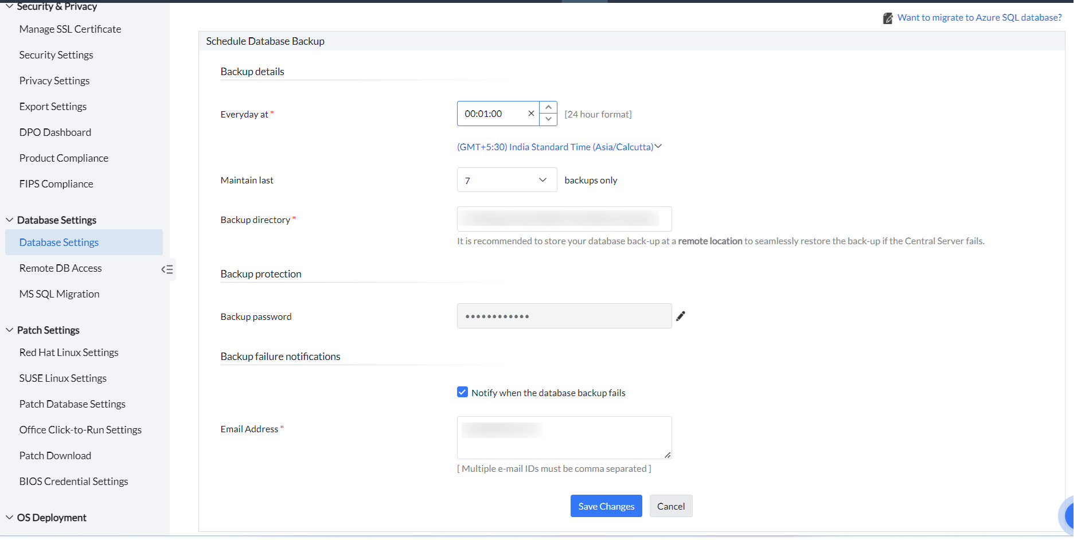Cancel the backup schedule changes
Viewport: 1081px width, 540px height.
pyautogui.click(x=670, y=506)
